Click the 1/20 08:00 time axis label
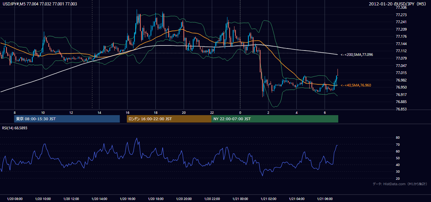The height and width of the screenshot is (202, 431). click(x=15, y=199)
